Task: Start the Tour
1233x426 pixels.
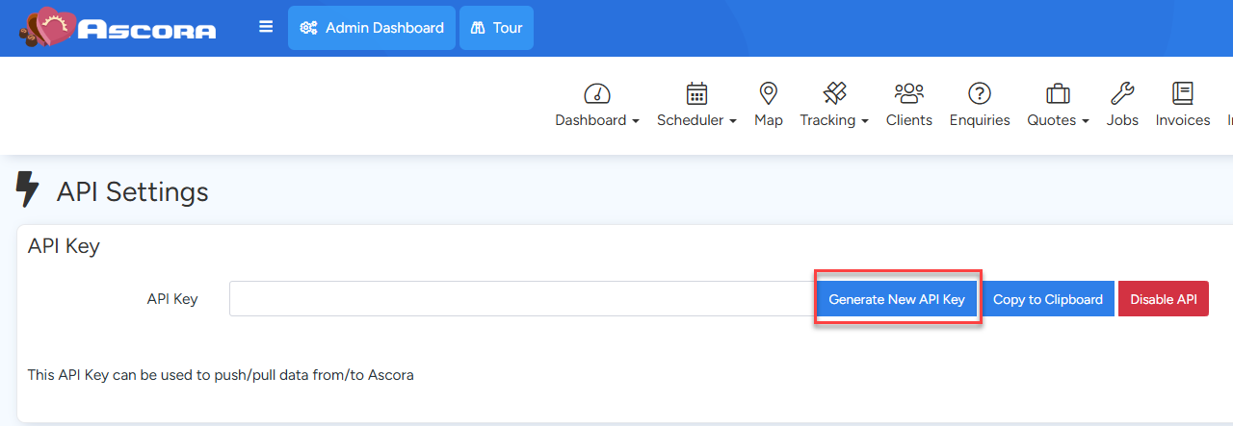Action: pos(496,28)
